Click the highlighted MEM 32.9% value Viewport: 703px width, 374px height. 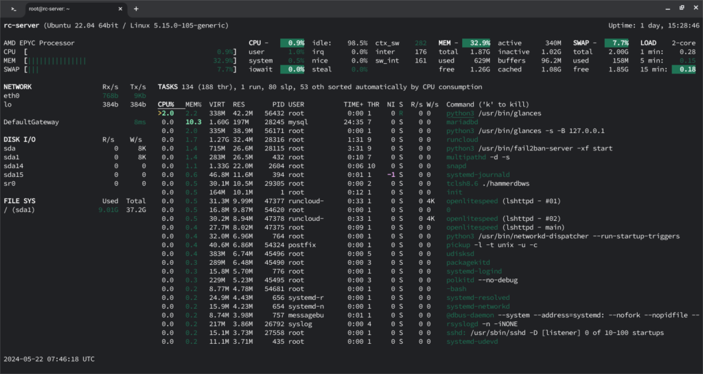coord(476,43)
